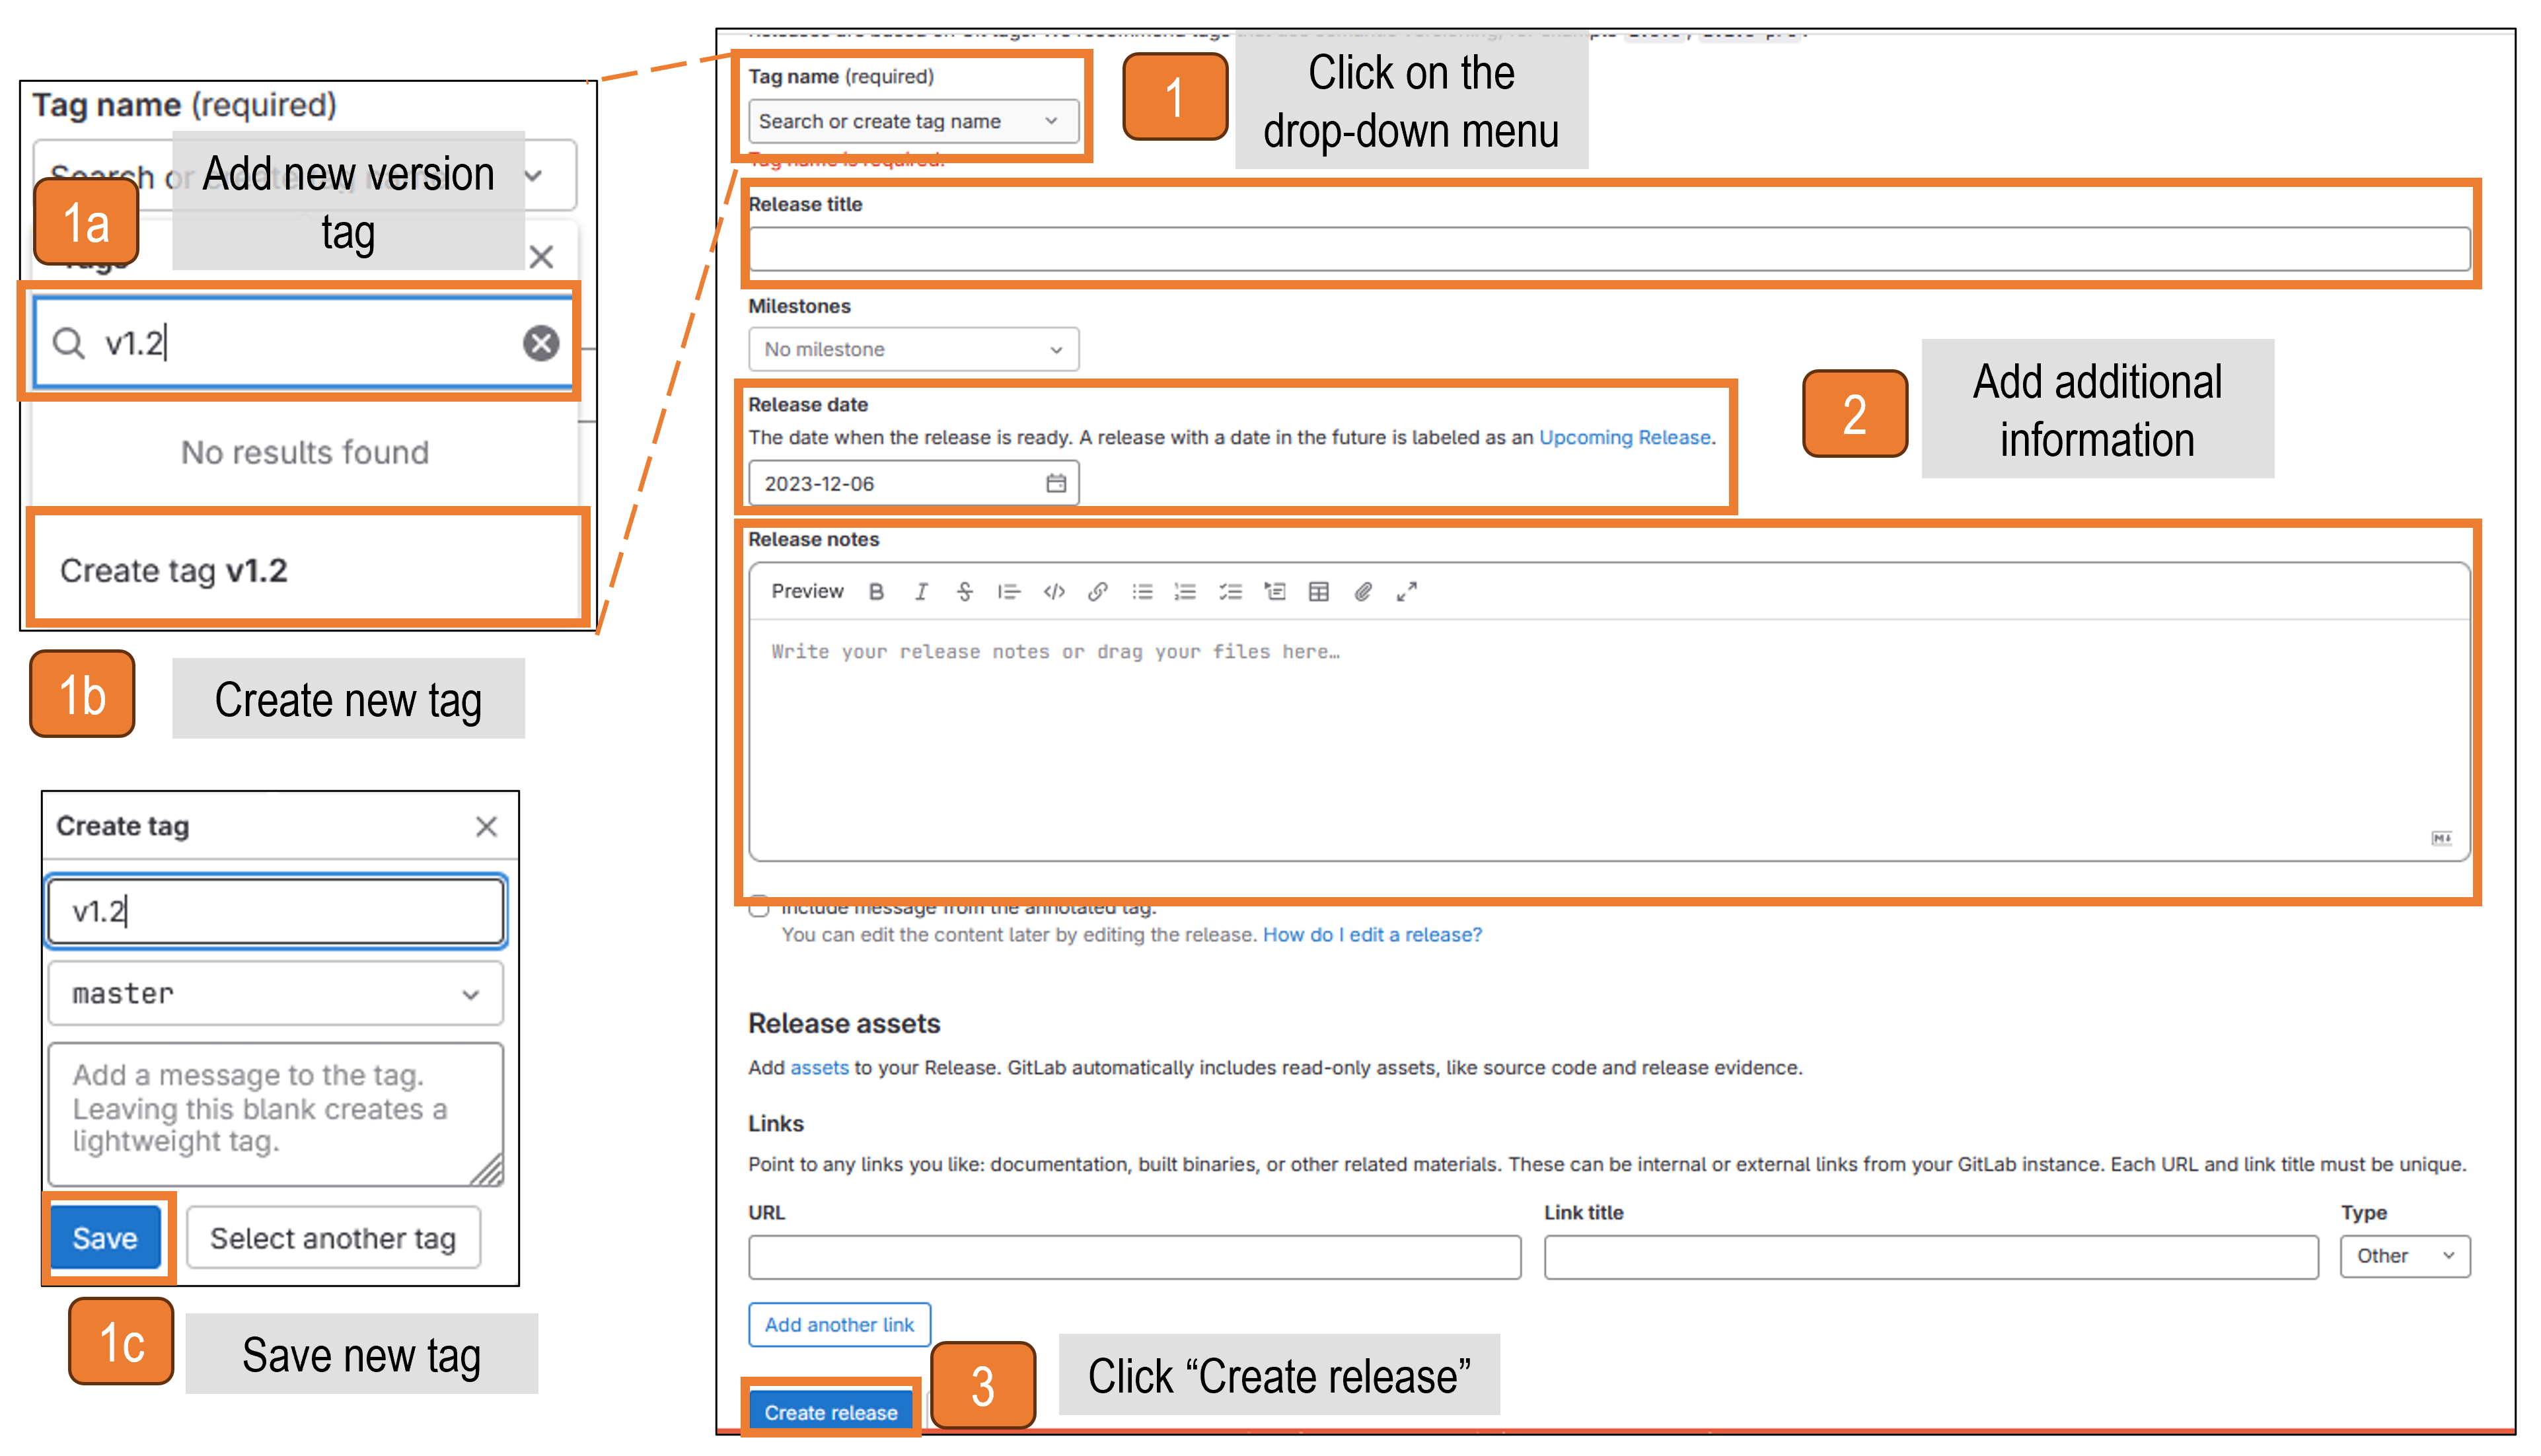Click Add another link button
This screenshot has width=2541, height=1456.
(x=839, y=1324)
